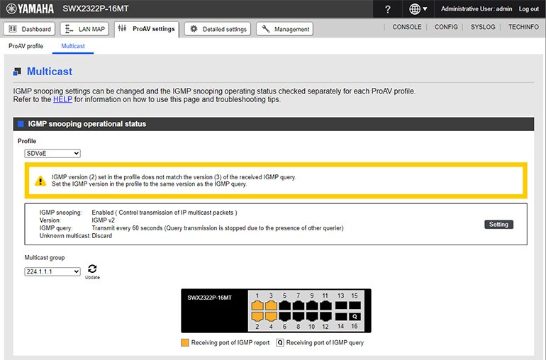Open the language globe selector
This screenshot has height=360, width=546.
coord(418,9)
